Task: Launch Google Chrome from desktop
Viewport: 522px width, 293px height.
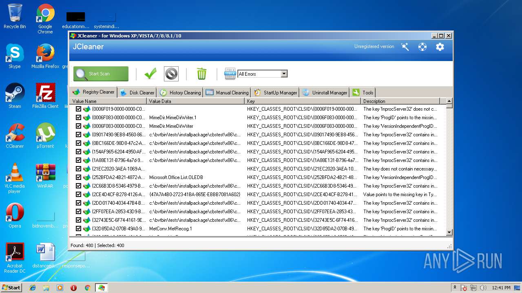Action: [45, 19]
